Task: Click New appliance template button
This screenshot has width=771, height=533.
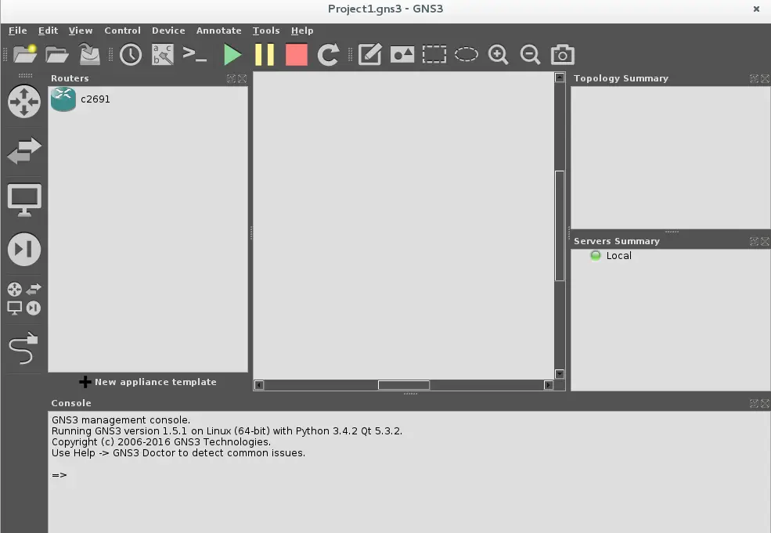Action: click(x=148, y=382)
